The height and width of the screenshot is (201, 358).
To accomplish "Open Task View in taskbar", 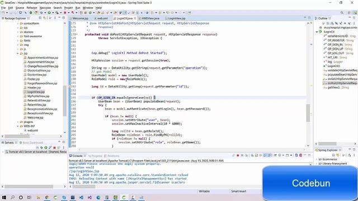I will tap(30, 197).
